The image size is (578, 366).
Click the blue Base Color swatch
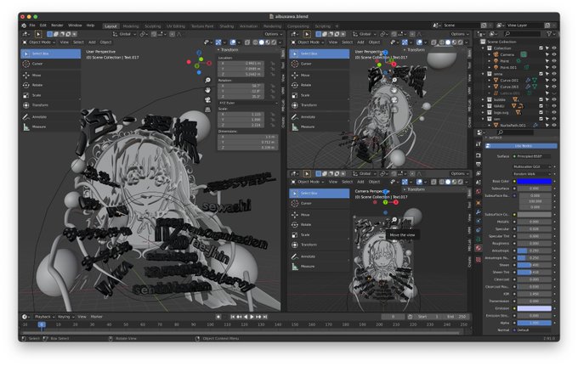click(534, 181)
